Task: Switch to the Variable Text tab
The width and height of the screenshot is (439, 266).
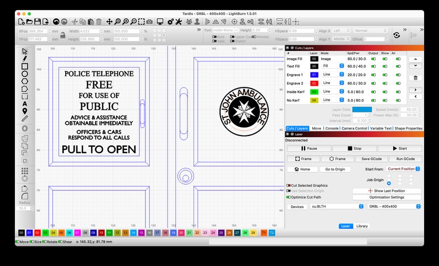Action: (x=381, y=128)
